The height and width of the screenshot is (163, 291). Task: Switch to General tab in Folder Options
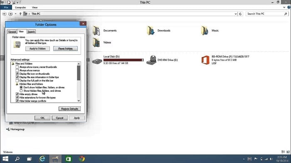[12, 32]
